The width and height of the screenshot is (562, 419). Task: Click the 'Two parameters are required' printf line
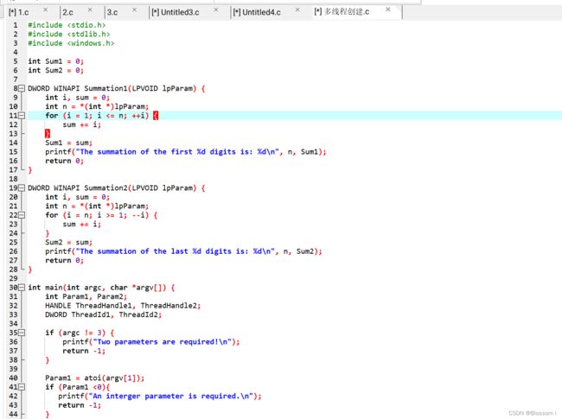[x=151, y=341]
